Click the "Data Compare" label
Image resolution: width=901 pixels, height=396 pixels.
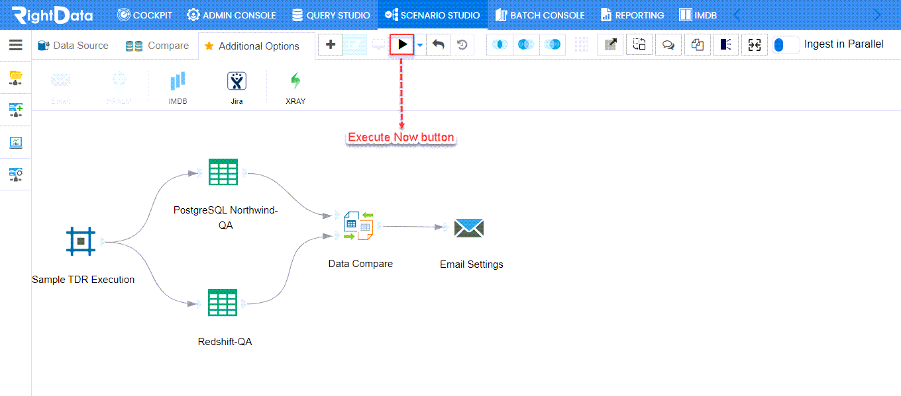(x=360, y=264)
